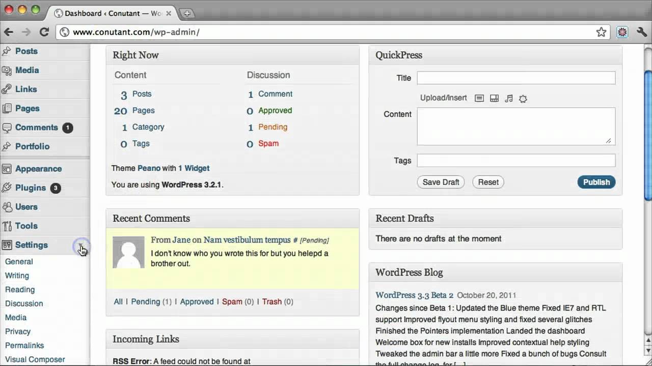The image size is (652, 366).
Task: Bookmark this page with the star icon
Action: (x=602, y=32)
